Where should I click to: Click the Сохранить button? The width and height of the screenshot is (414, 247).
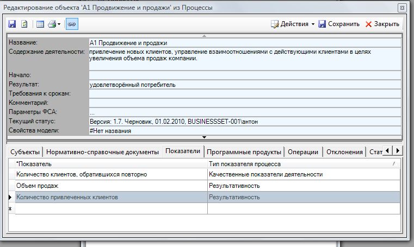pyautogui.click(x=338, y=24)
